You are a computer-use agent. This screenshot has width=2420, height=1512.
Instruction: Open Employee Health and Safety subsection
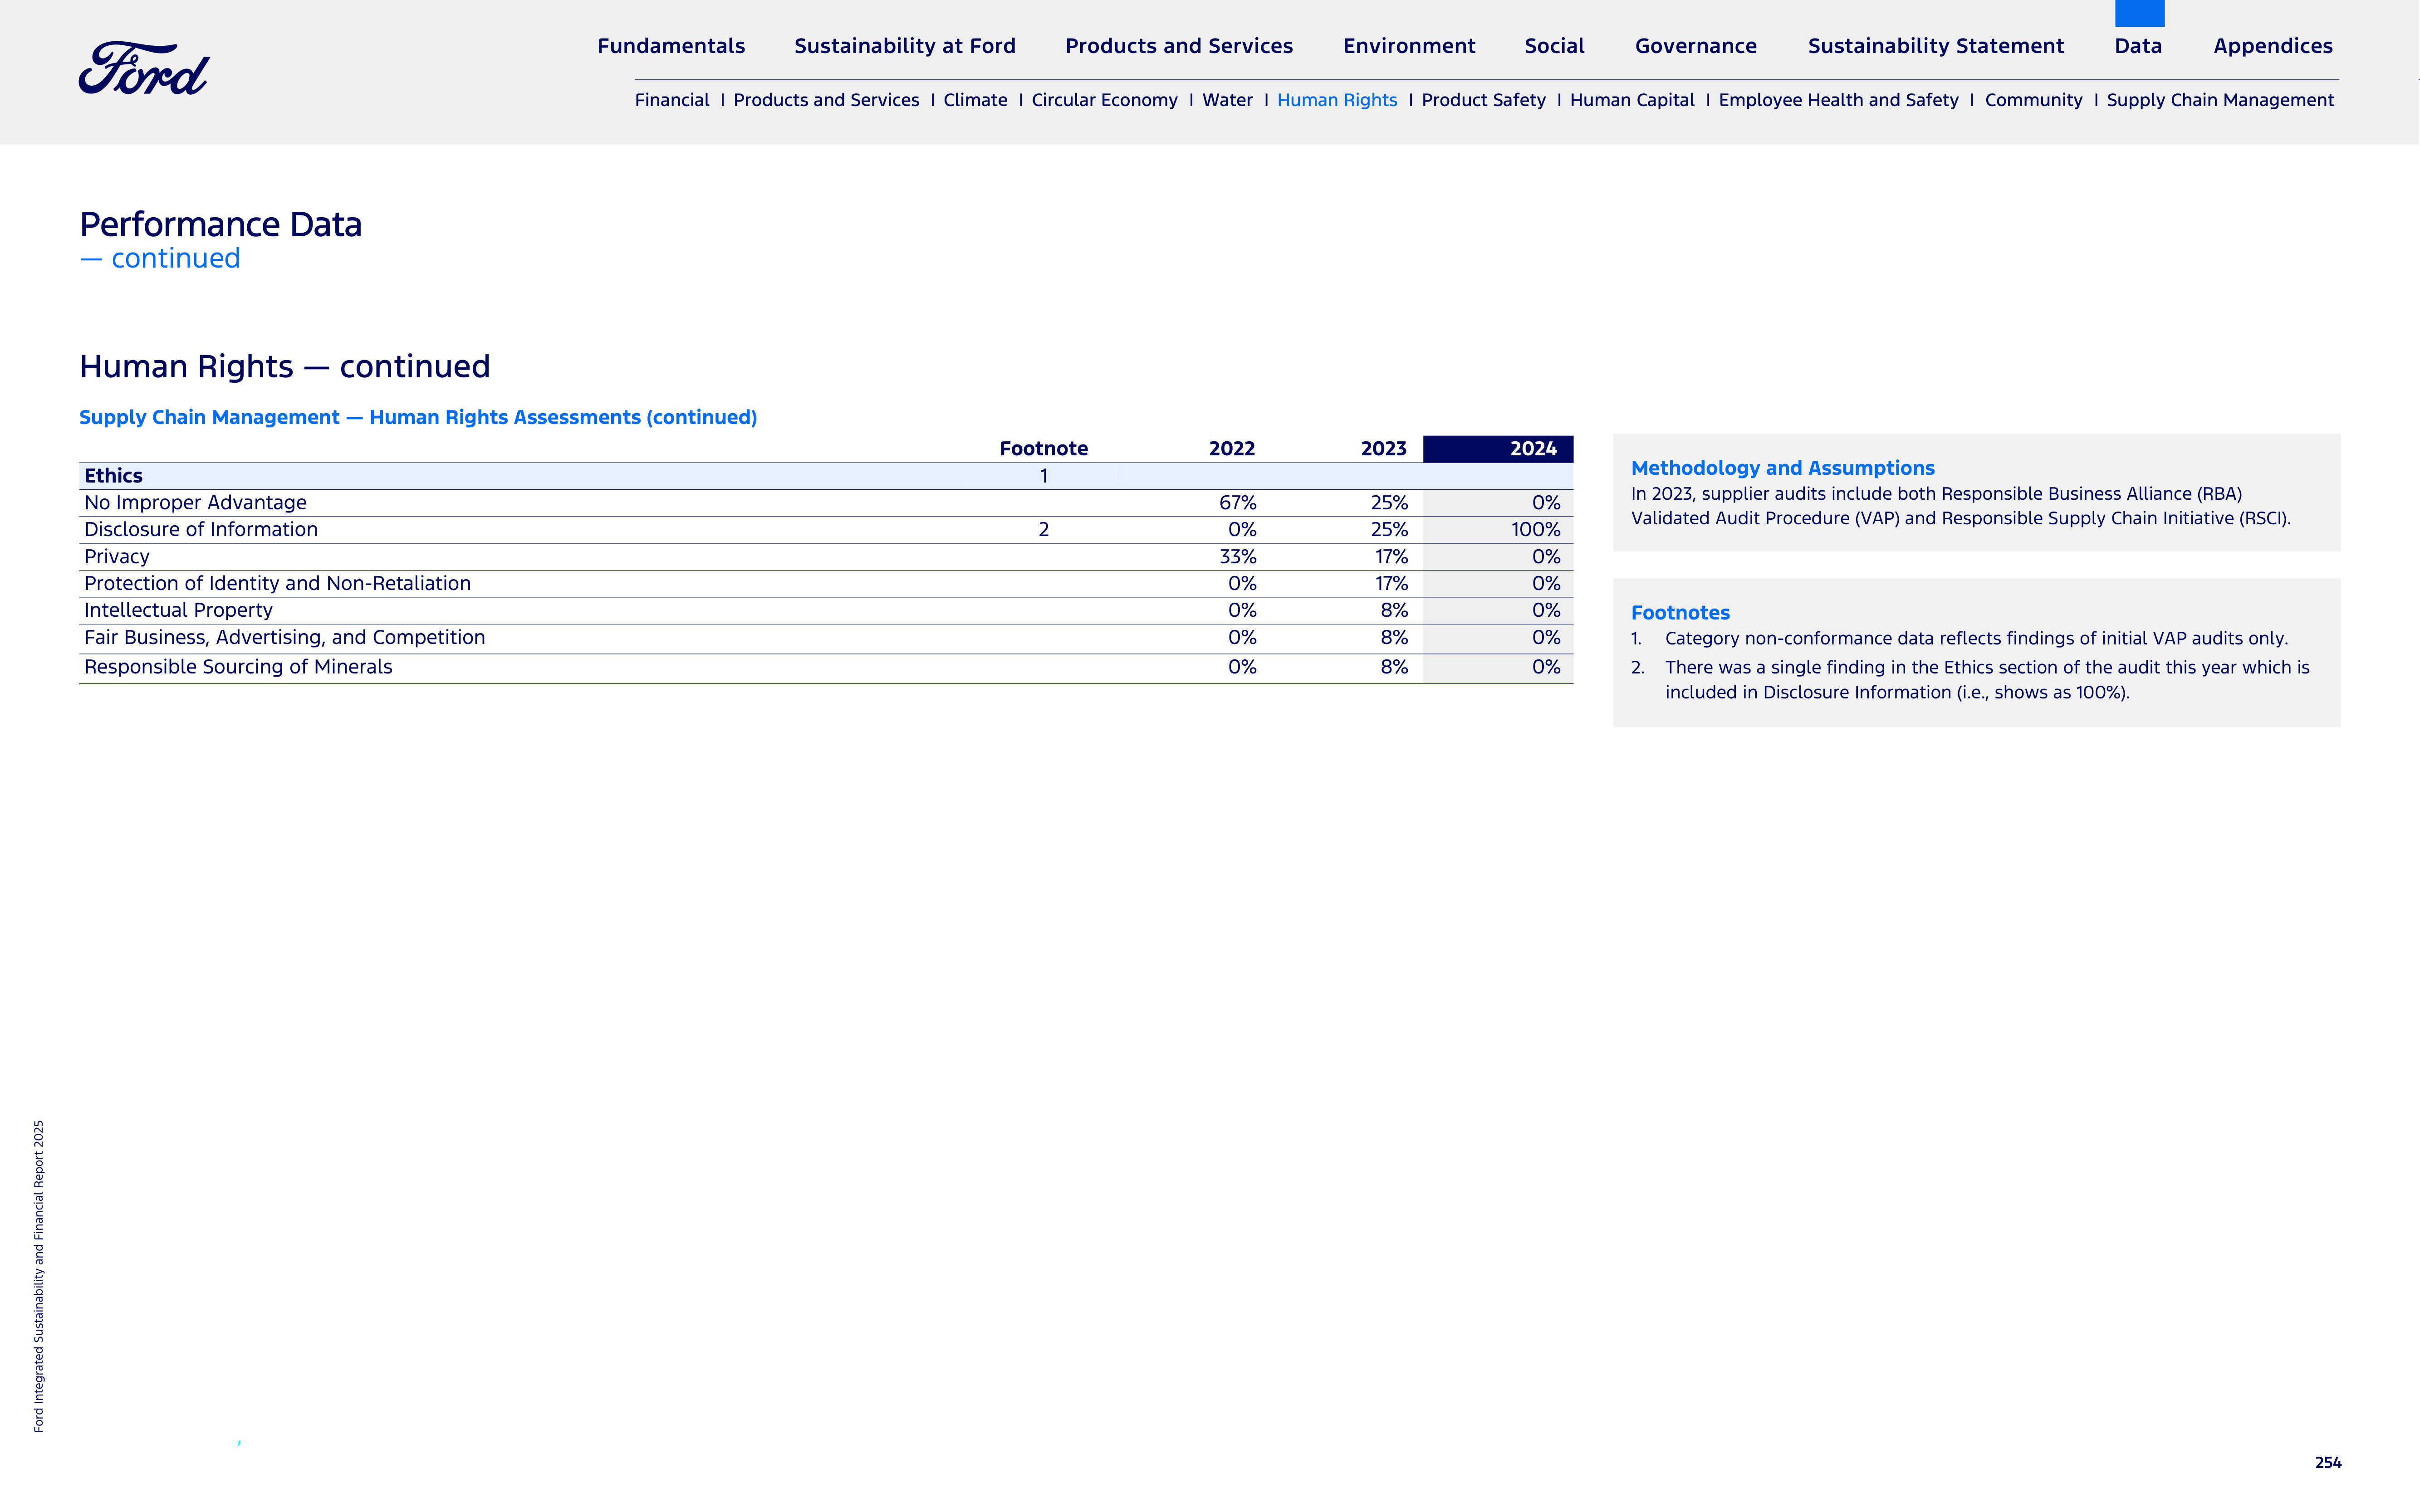point(1839,100)
